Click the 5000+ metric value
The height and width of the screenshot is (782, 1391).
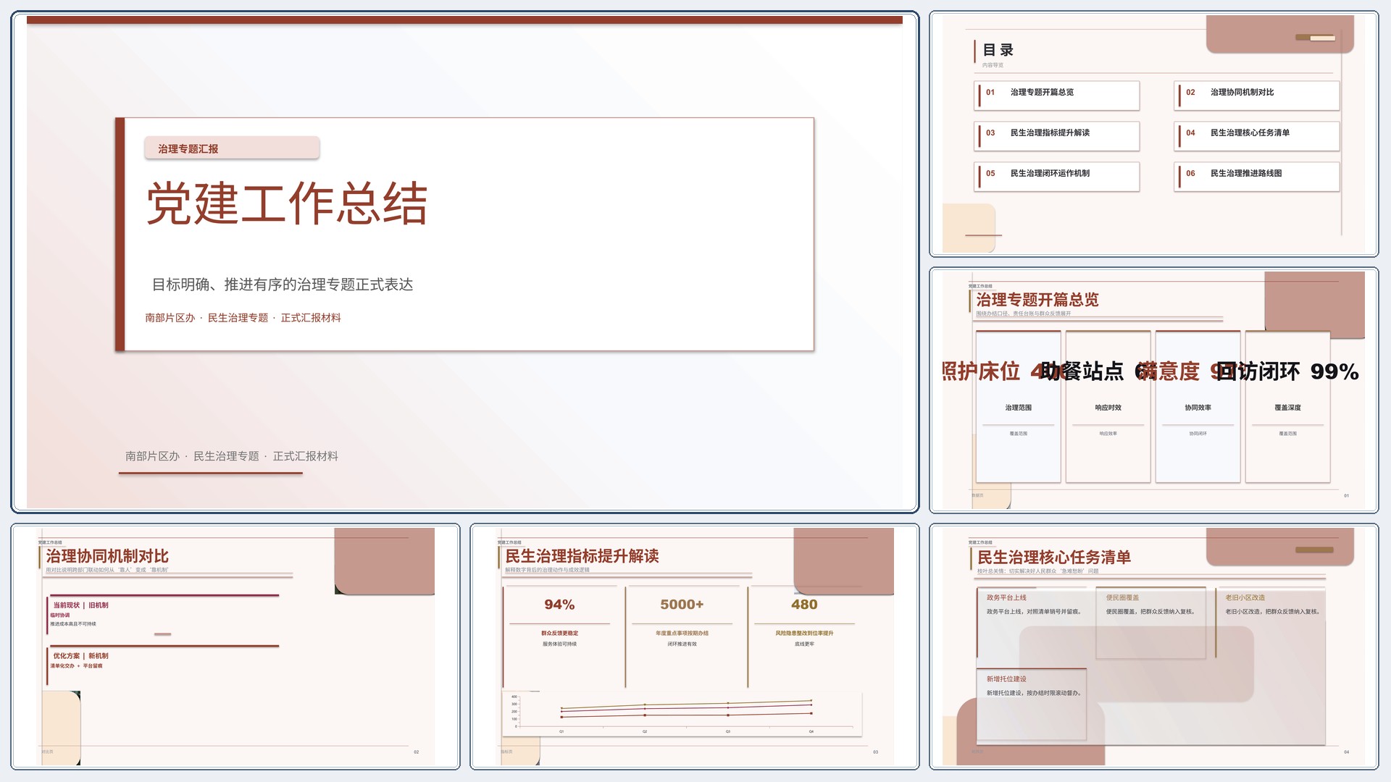tap(682, 605)
